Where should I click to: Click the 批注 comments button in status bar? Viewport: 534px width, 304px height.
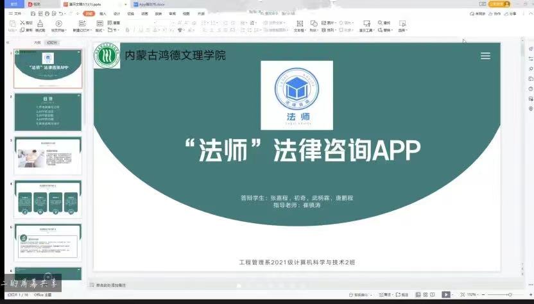(402, 294)
